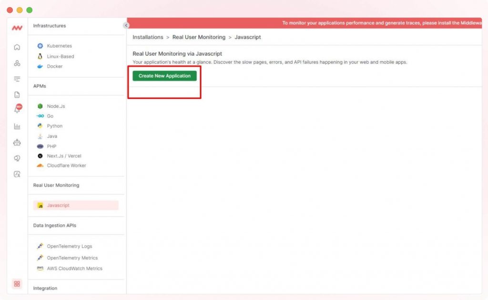Click the document/reports icon in the sidebar

[17, 94]
